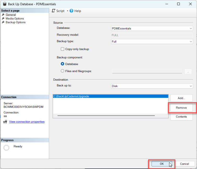Viewport: 197px width, 169px height.
Task: Open the Script dropdown arrow
Action: pyautogui.click(x=68, y=11)
